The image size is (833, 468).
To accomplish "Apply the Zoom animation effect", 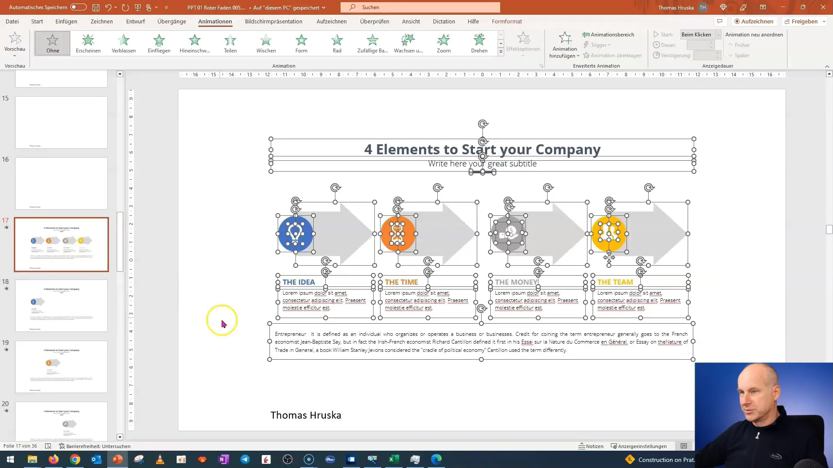I will point(443,43).
